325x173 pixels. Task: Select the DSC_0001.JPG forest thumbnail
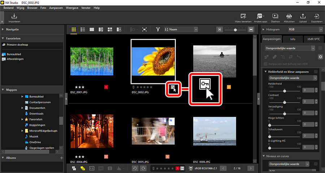point(92,61)
